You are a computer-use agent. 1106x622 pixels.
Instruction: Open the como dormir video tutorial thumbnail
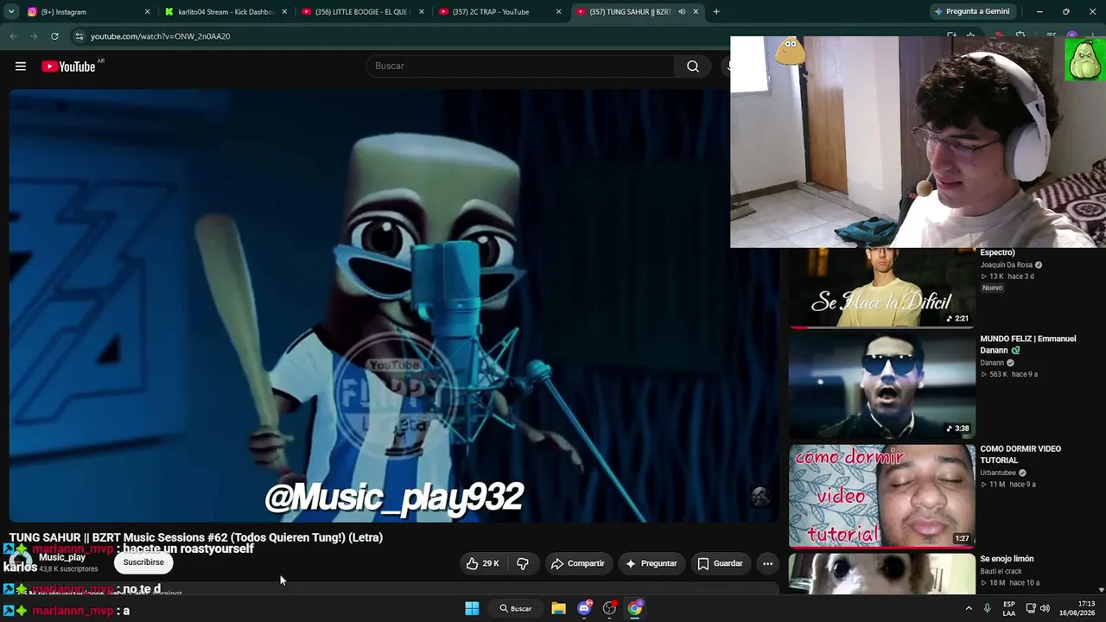coord(881,496)
